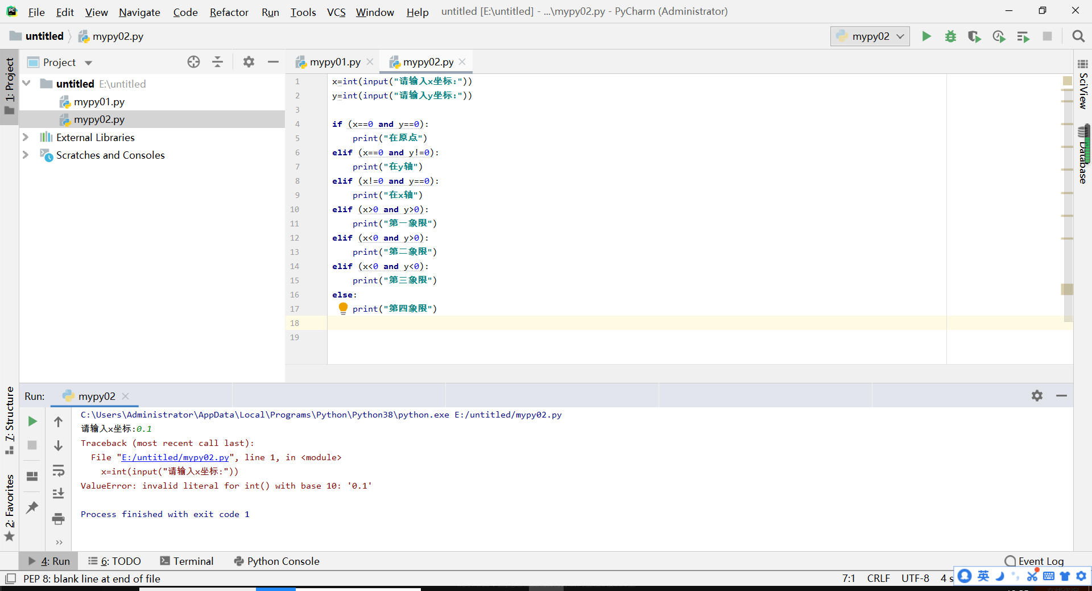Select mypy01.py in the project tree
The height and width of the screenshot is (591, 1092).
(99, 102)
